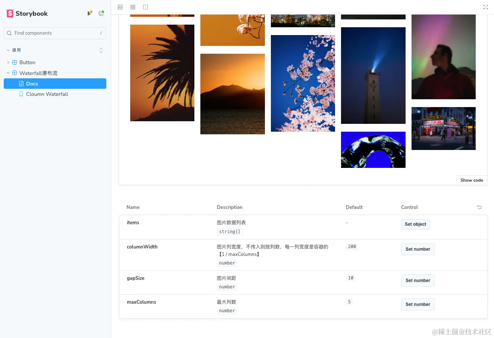Click the number type tag under 最大列数

(x=227, y=311)
